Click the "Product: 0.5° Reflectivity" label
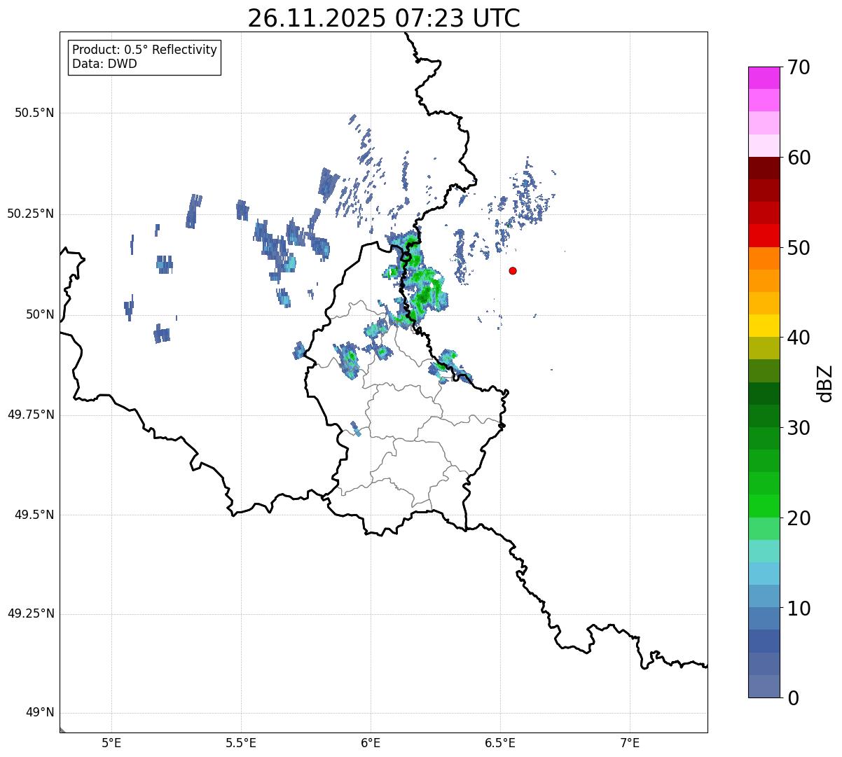The image size is (842, 757). point(144,50)
